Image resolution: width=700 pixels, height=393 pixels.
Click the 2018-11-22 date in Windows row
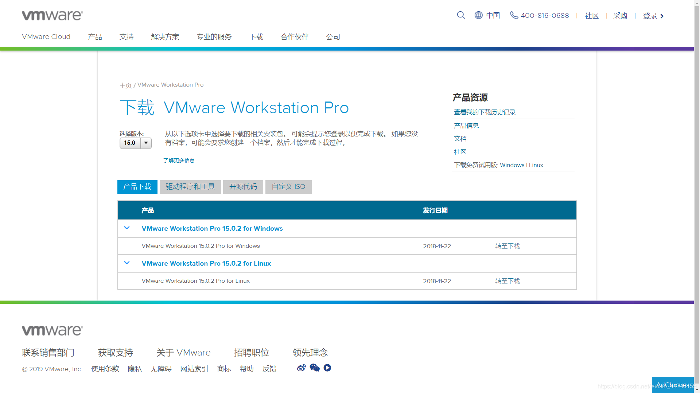(437, 246)
